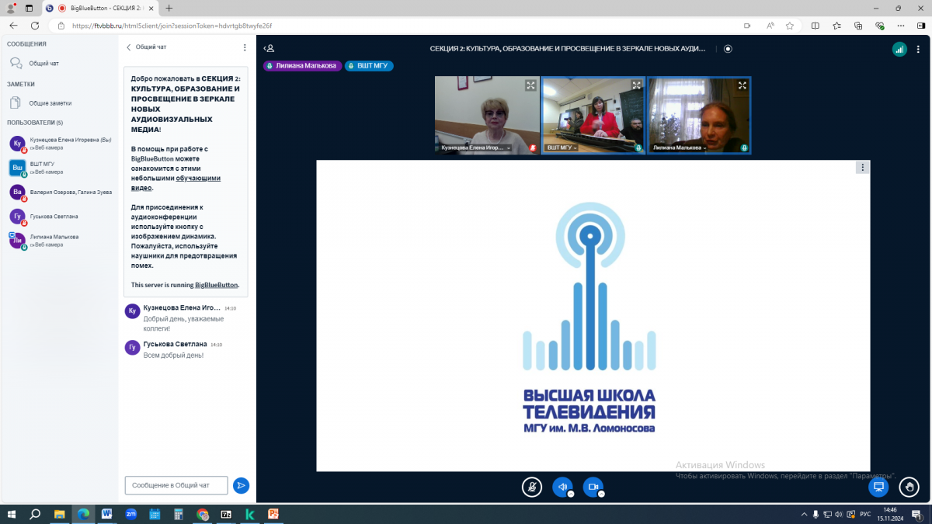Collapse the Общий чат panel with the back arrow
Screen dimensions: 932x524
click(129, 47)
